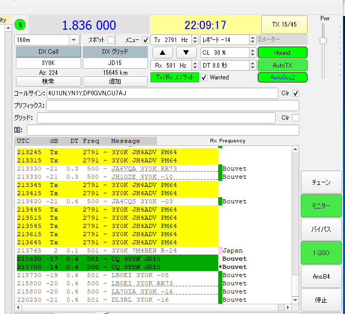Select the LA7GIA 3Y0K -16 message
The width and height of the screenshot is (345, 314).
tap(142, 291)
